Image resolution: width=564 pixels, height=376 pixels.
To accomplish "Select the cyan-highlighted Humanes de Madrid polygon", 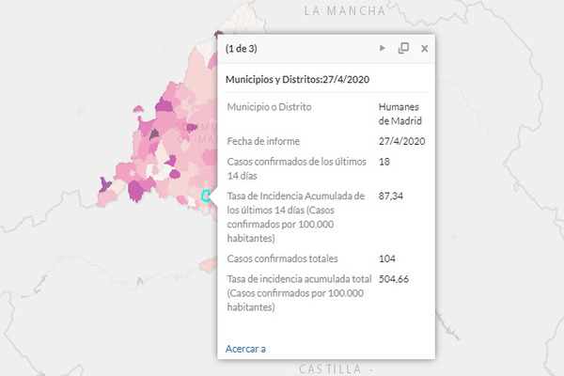I will click(205, 196).
